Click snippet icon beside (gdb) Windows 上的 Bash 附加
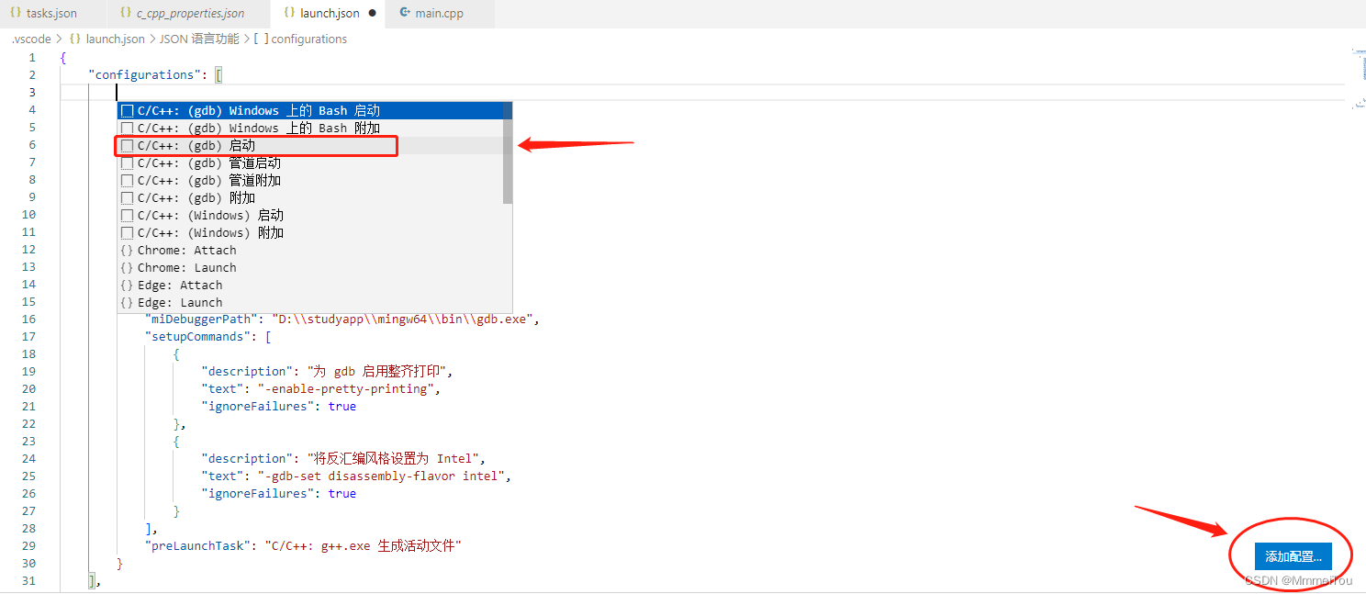The height and width of the screenshot is (594, 1366). click(127, 128)
